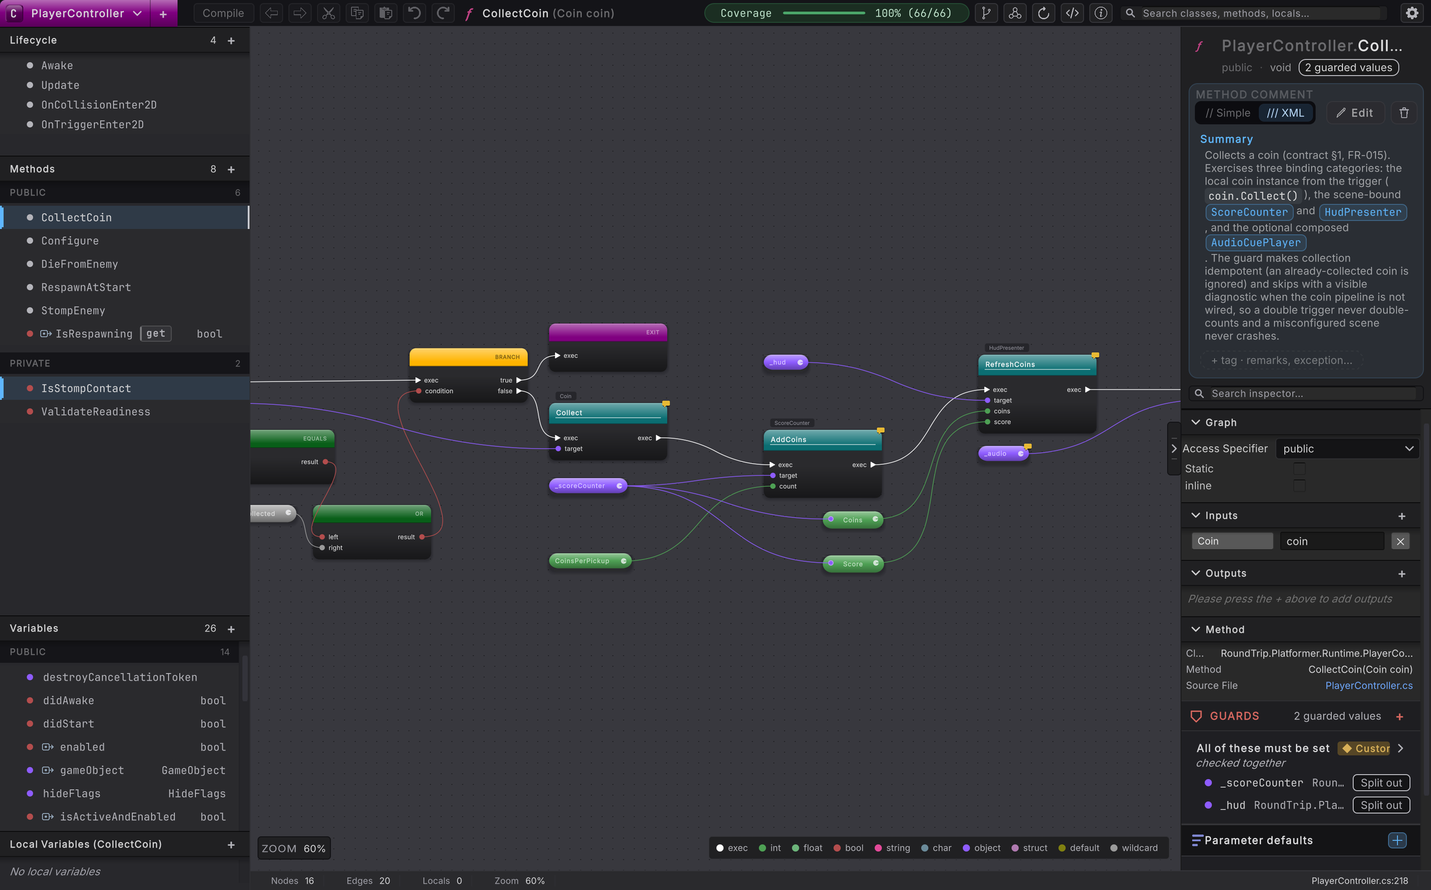Open settings gear icon
Screen dimensions: 1431x890
tap(1412, 13)
